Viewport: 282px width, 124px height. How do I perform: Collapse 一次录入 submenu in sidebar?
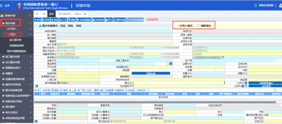tap(17, 34)
